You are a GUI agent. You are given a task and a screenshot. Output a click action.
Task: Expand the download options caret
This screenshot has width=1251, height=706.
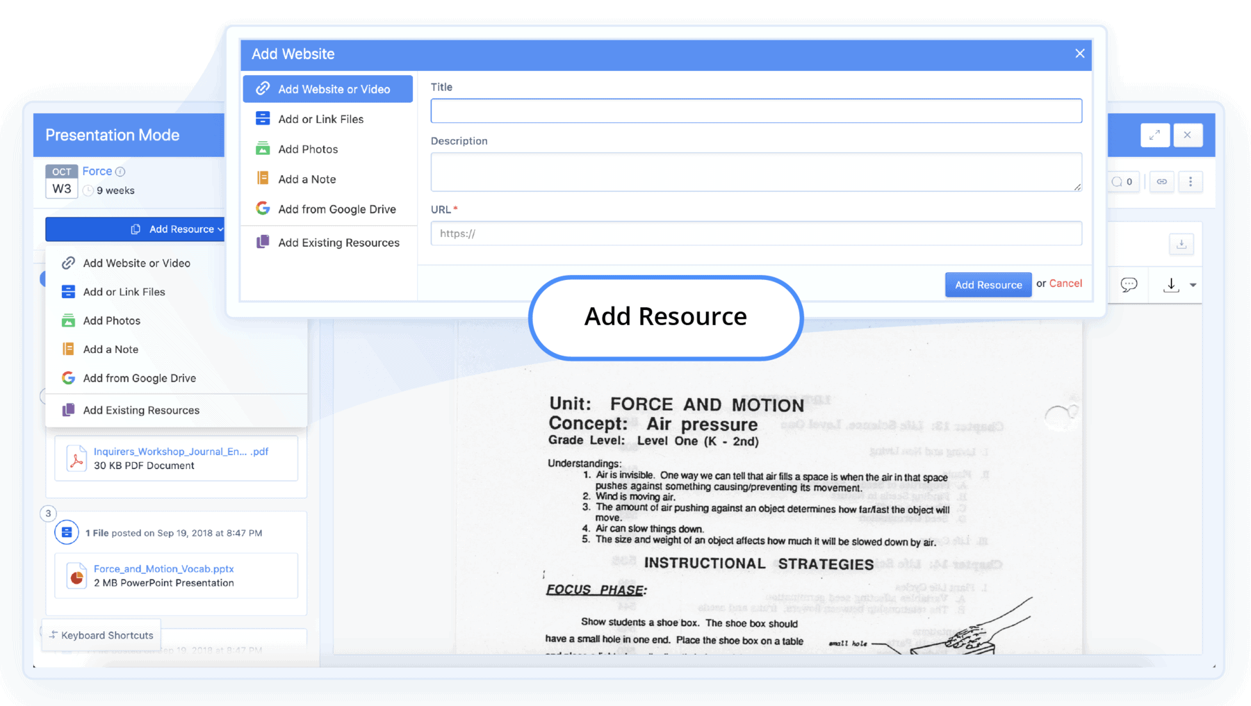click(x=1193, y=285)
